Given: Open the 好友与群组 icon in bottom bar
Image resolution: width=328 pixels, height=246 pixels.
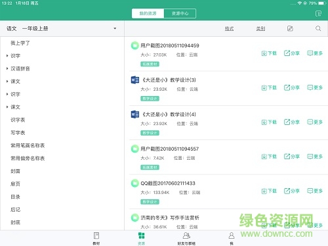Looking at the screenshot, I should [186, 235].
